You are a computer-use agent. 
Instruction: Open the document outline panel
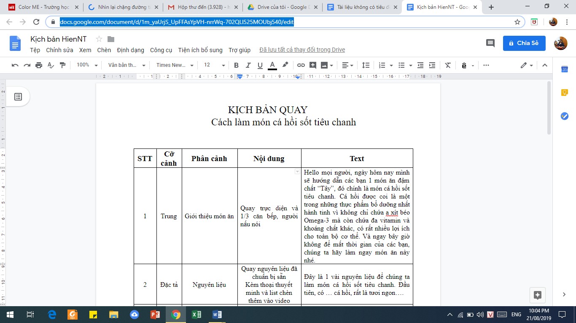coord(18,97)
